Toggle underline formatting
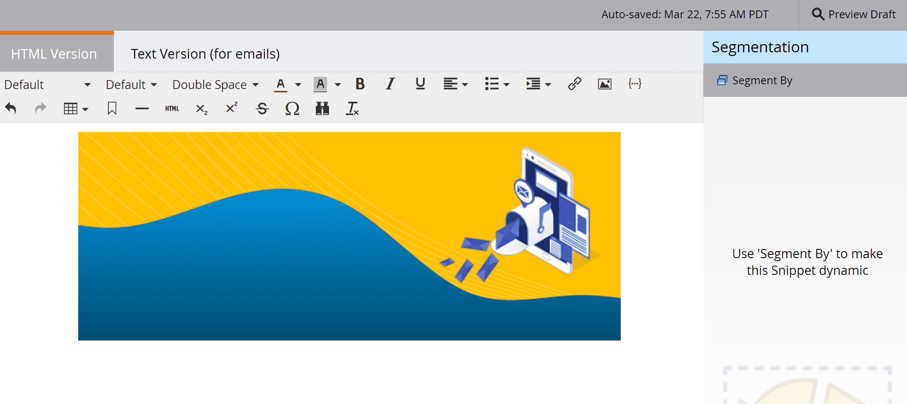Screen dimensions: 907x404 (x=420, y=84)
